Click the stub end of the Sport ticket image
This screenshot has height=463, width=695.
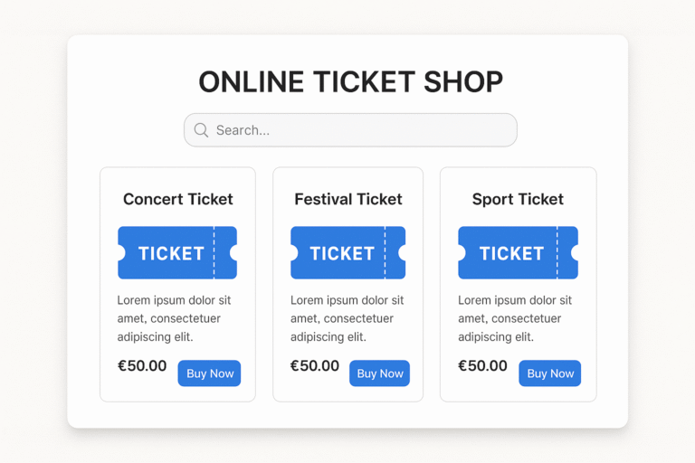[x=567, y=253]
